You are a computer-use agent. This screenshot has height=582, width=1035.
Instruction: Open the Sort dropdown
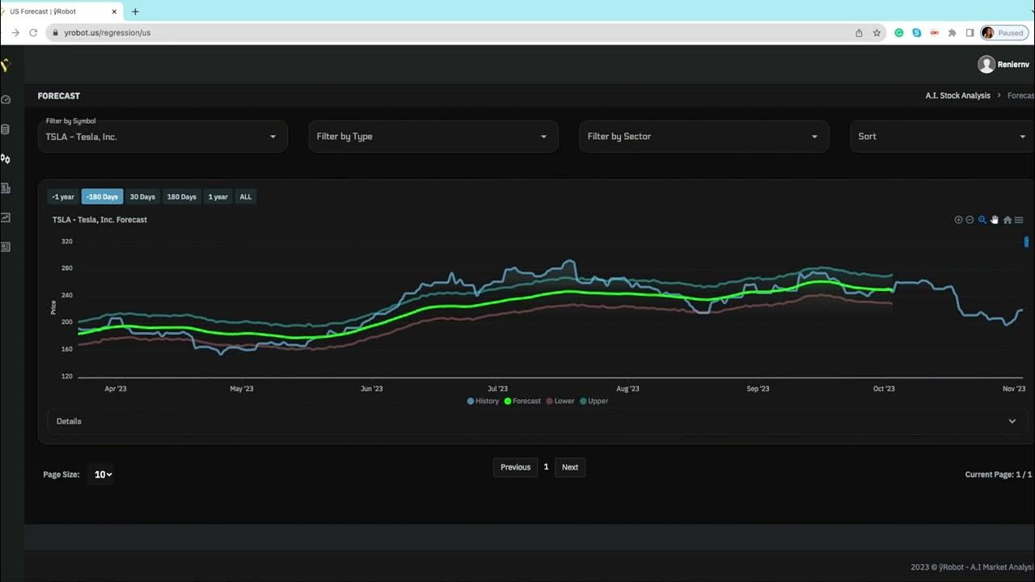tap(942, 137)
